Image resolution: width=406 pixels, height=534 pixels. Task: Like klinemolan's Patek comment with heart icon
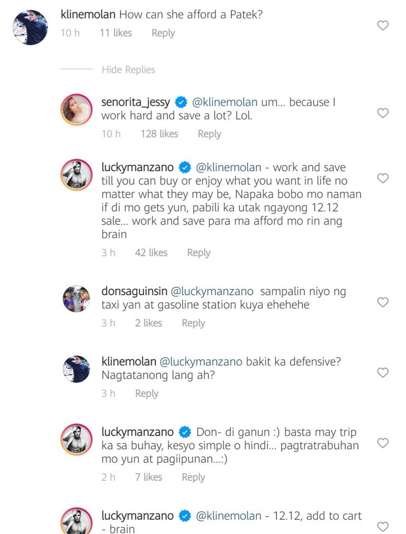tap(383, 25)
